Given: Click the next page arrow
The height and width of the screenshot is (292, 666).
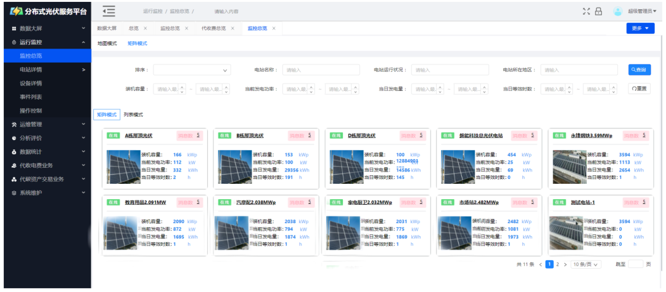Looking at the screenshot, I should tap(565, 264).
